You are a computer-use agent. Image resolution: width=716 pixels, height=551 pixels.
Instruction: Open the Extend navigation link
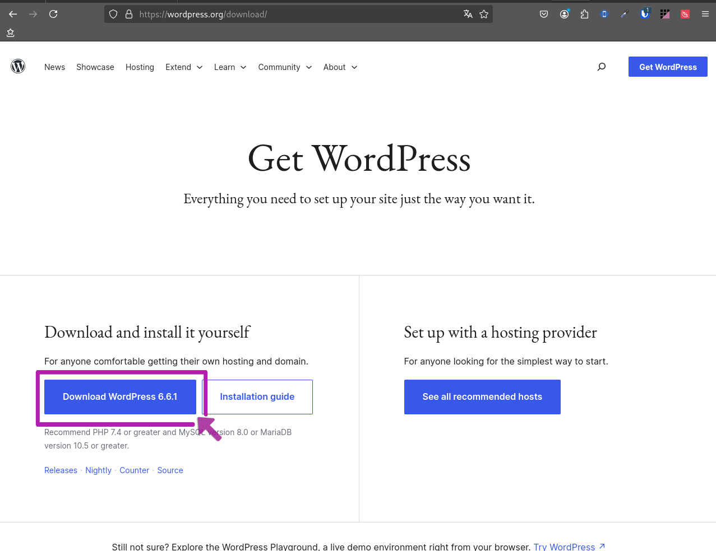pyautogui.click(x=178, y=67)
